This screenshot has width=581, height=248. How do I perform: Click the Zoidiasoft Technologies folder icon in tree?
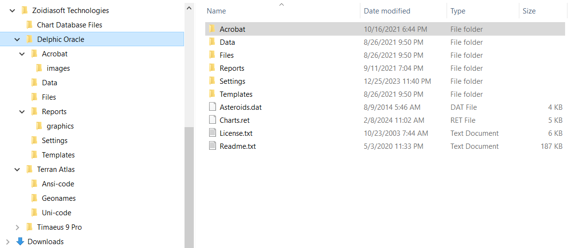25,10
